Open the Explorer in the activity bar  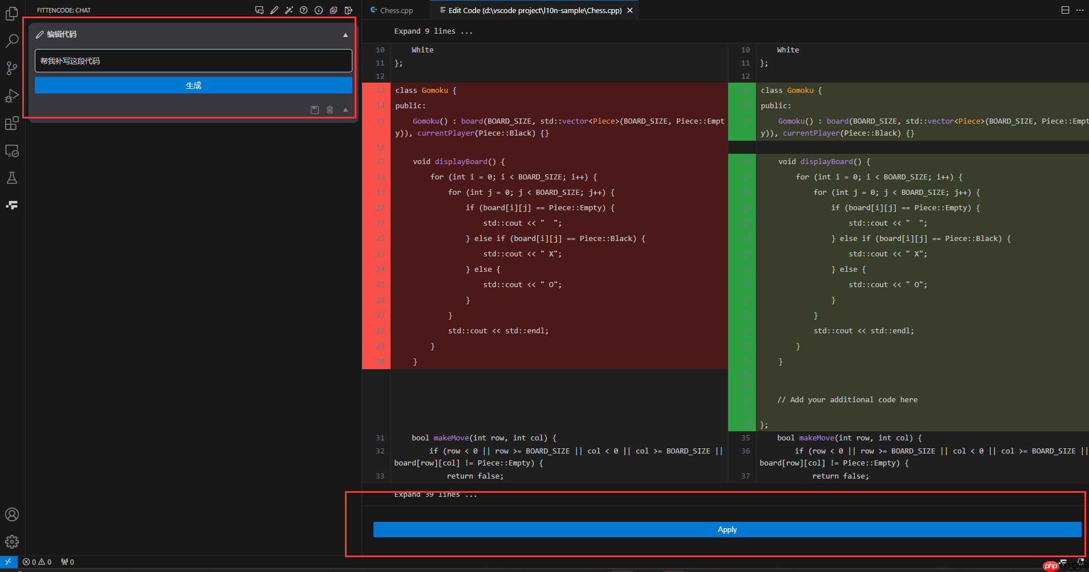tap(11, 14)
